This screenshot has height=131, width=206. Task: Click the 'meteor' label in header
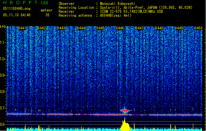(x=47, y=10)
